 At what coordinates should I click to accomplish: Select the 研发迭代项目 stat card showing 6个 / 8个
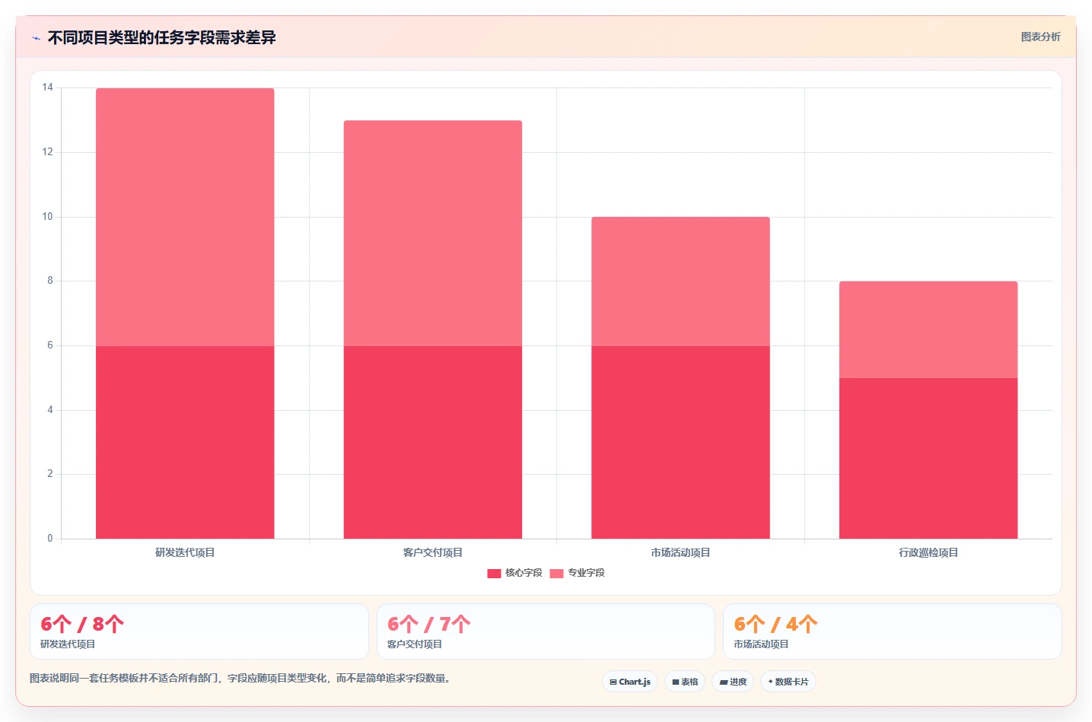(199, 631)
